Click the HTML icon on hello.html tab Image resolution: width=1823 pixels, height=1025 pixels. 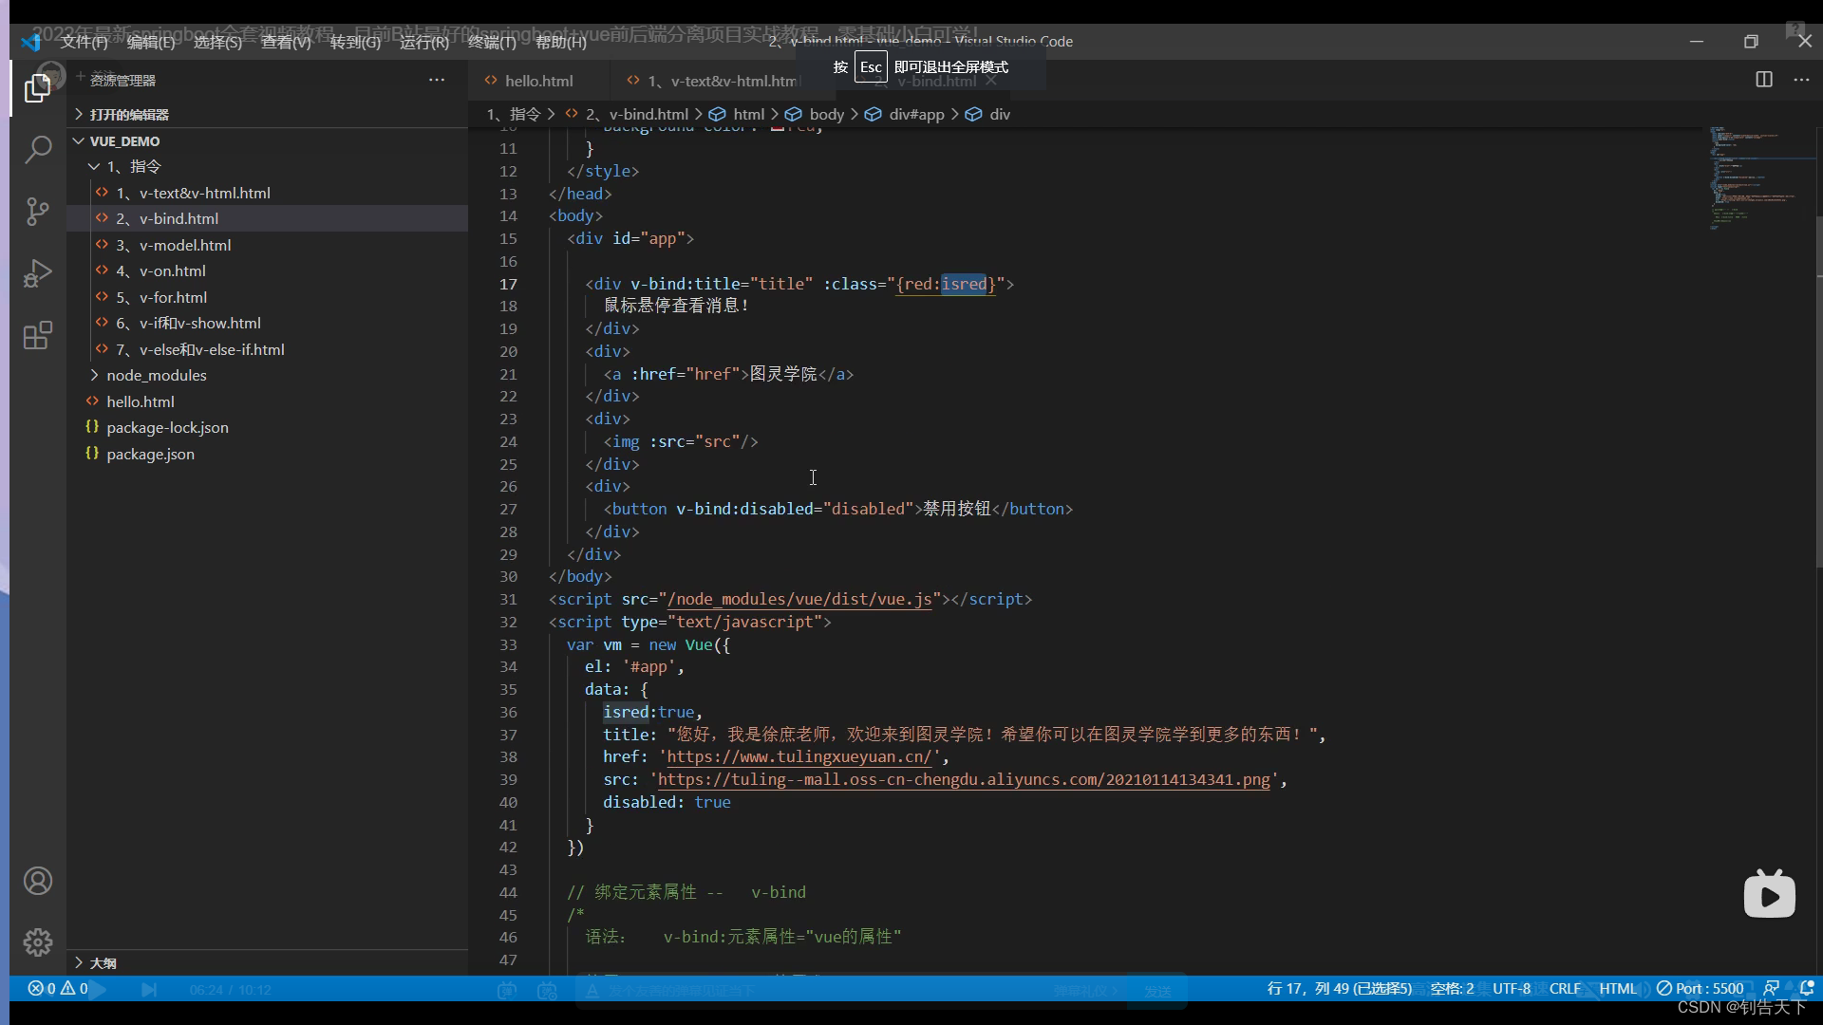[491, 81]
